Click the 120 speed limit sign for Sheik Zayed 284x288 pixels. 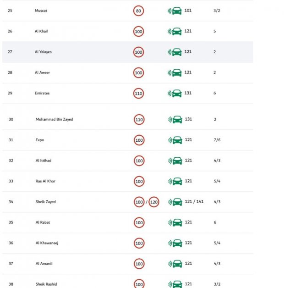(x=154, y=202)
